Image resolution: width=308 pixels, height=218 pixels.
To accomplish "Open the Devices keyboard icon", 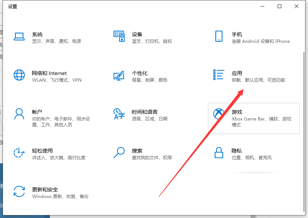I will click(119, 36).
